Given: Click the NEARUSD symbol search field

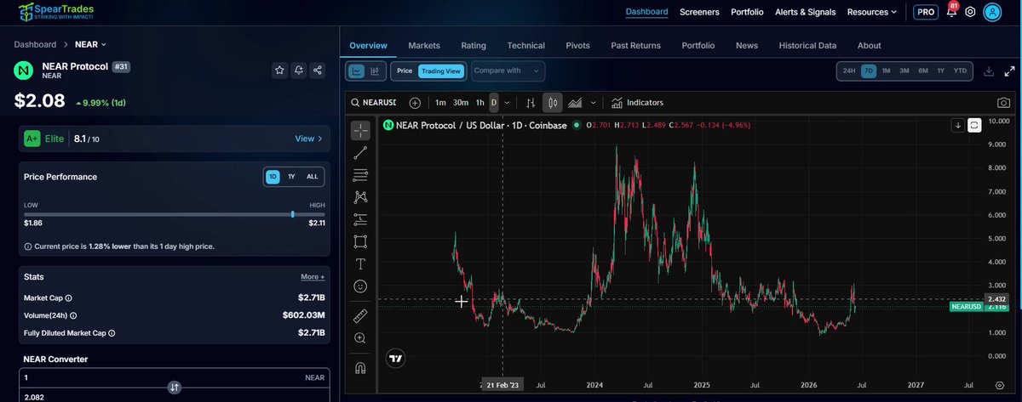Looking at the screenshot, I should (x=375, y=103).
